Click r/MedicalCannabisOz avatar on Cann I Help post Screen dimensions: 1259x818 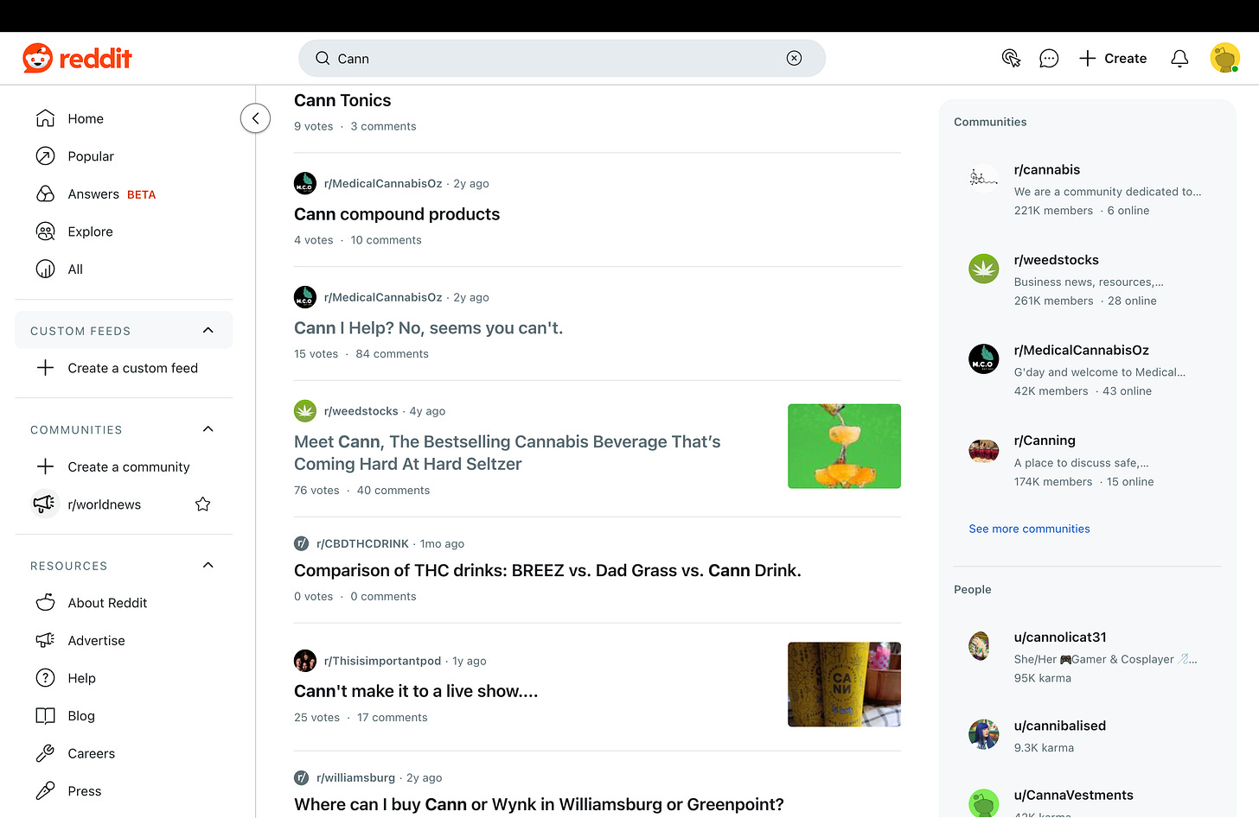click(x=305, y=297)
